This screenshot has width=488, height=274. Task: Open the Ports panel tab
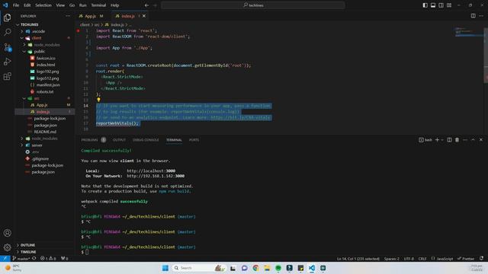point(194,140)
